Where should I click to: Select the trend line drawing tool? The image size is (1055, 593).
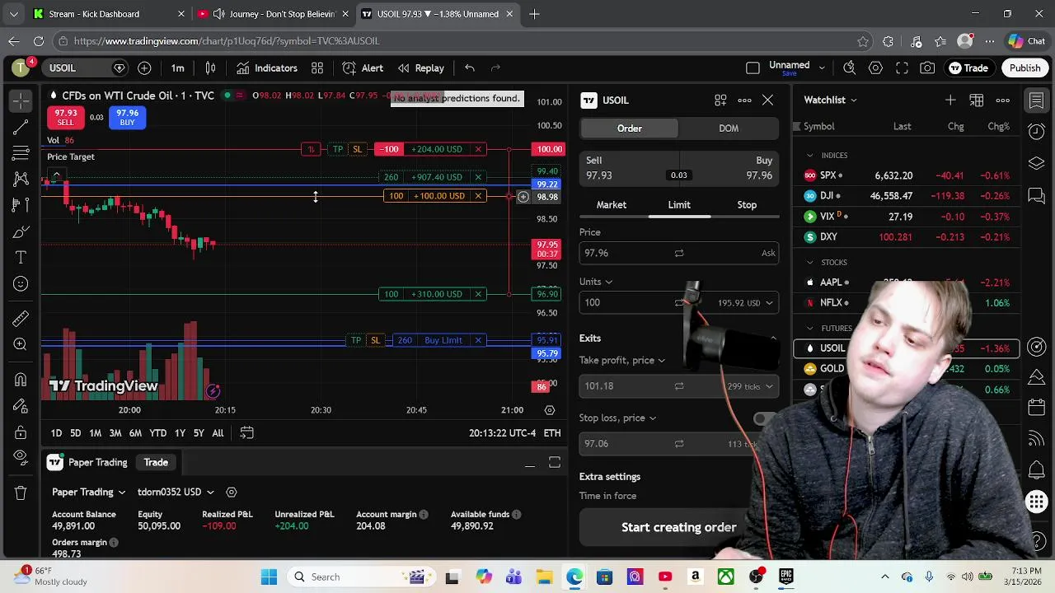21,127
